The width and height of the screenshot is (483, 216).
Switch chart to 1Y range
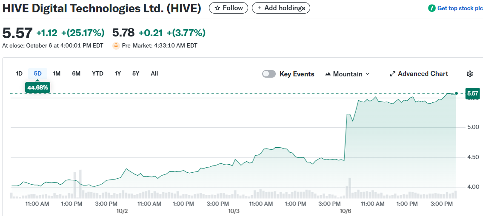tap(118, 73)
